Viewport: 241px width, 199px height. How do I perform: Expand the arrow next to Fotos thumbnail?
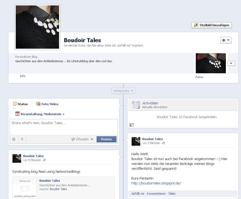coord(231,63)
